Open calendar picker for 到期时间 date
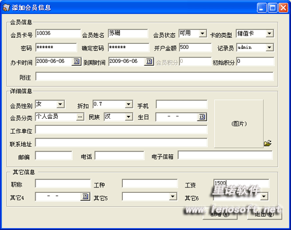Screen dimensions: 291x230 tap(149, 62)
